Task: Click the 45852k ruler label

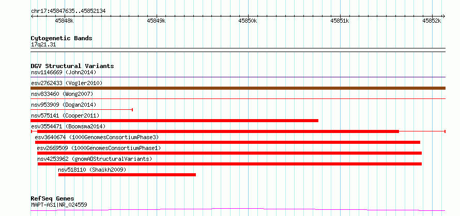Action: click(432, 21)
